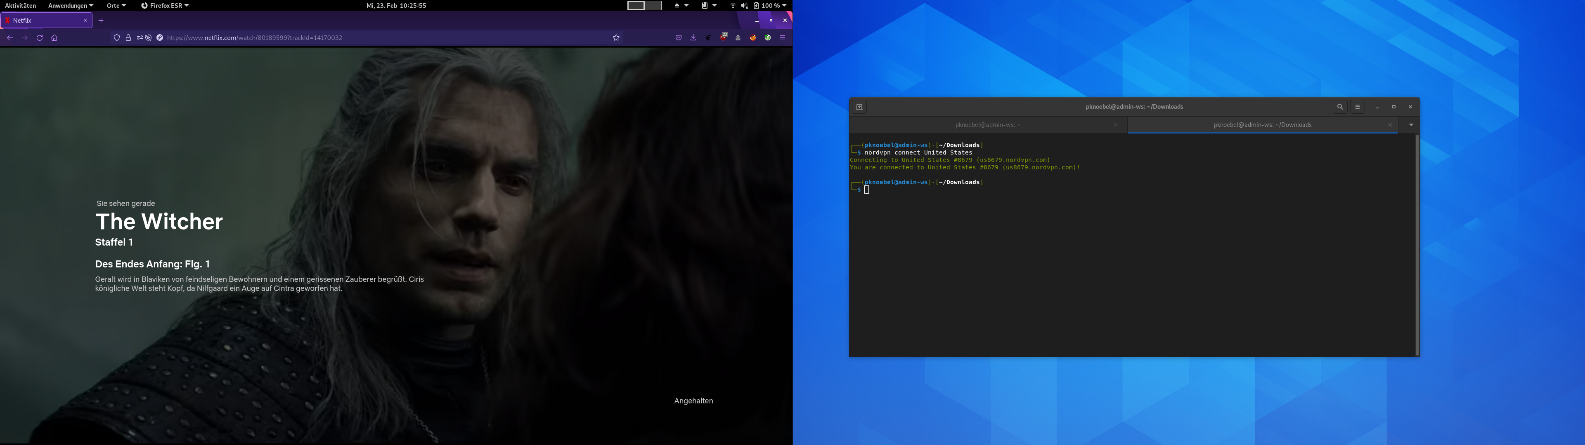Click the terminal command prompt cursor
The image size is (1585, 445).
tap(867, 190)
